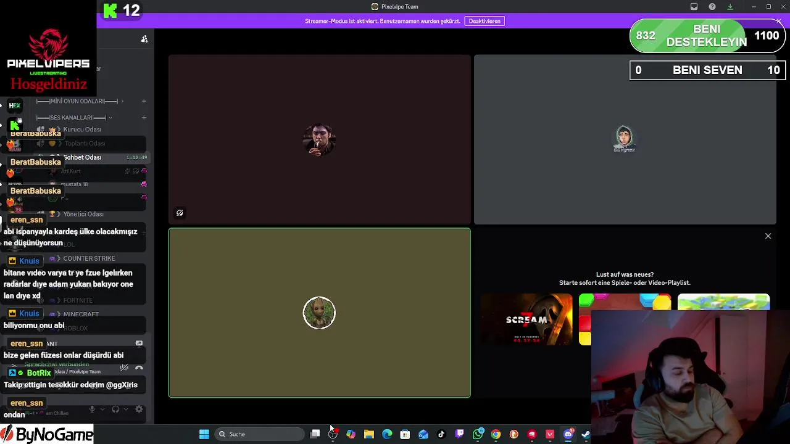Image resolution: width=790 pixels, height=444 pixels.
Task: Open Microsoft Store from taskbar
Action: click(405, 434)
